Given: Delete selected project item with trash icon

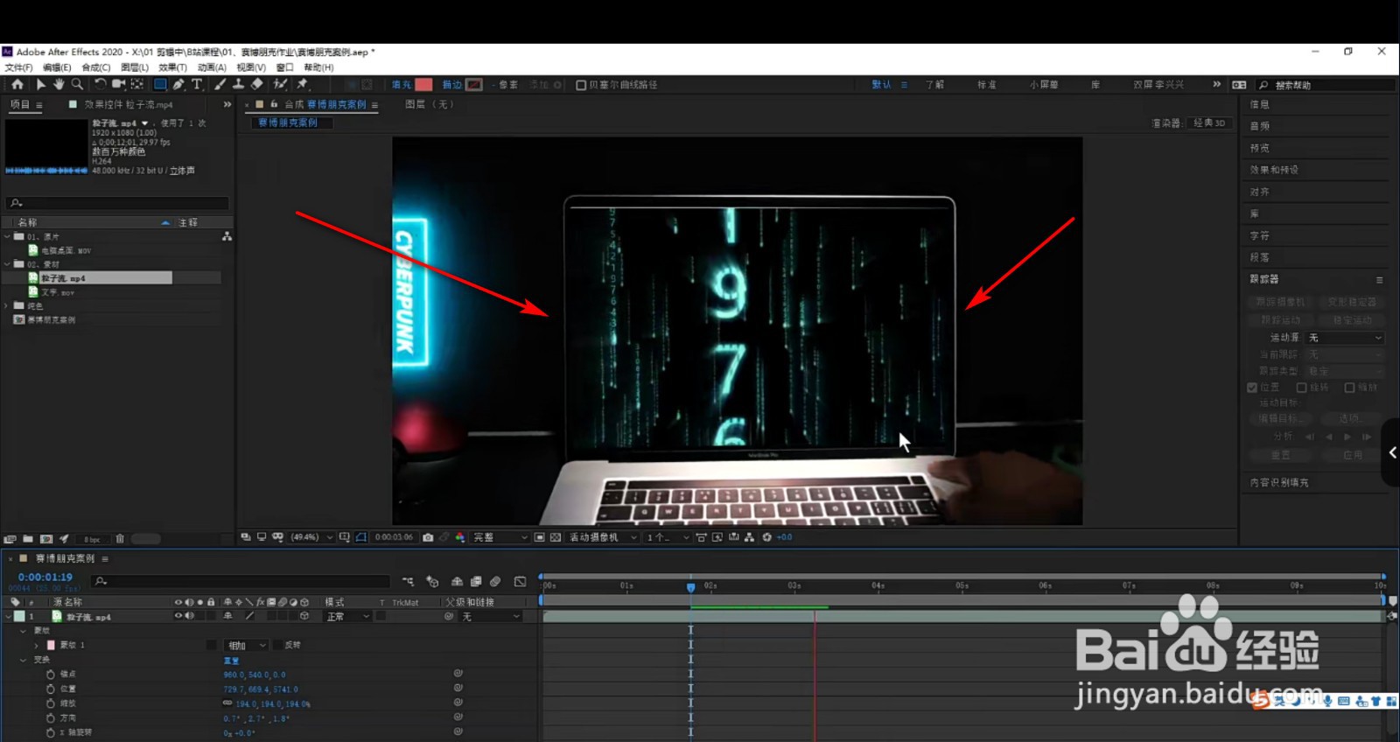Looking at the screenshot, I should pos(120,539).
